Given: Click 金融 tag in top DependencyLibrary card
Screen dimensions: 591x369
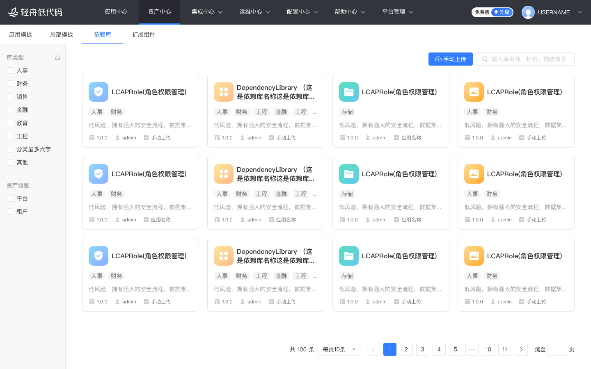Looking at the screenshot, I should tap(281, 112).
